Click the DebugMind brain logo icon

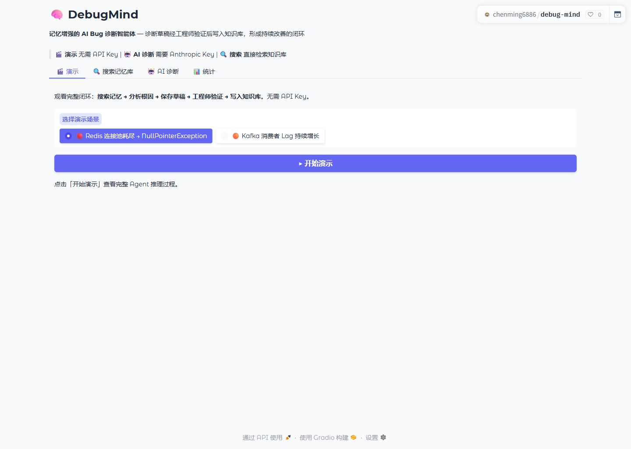pos(57,15)
